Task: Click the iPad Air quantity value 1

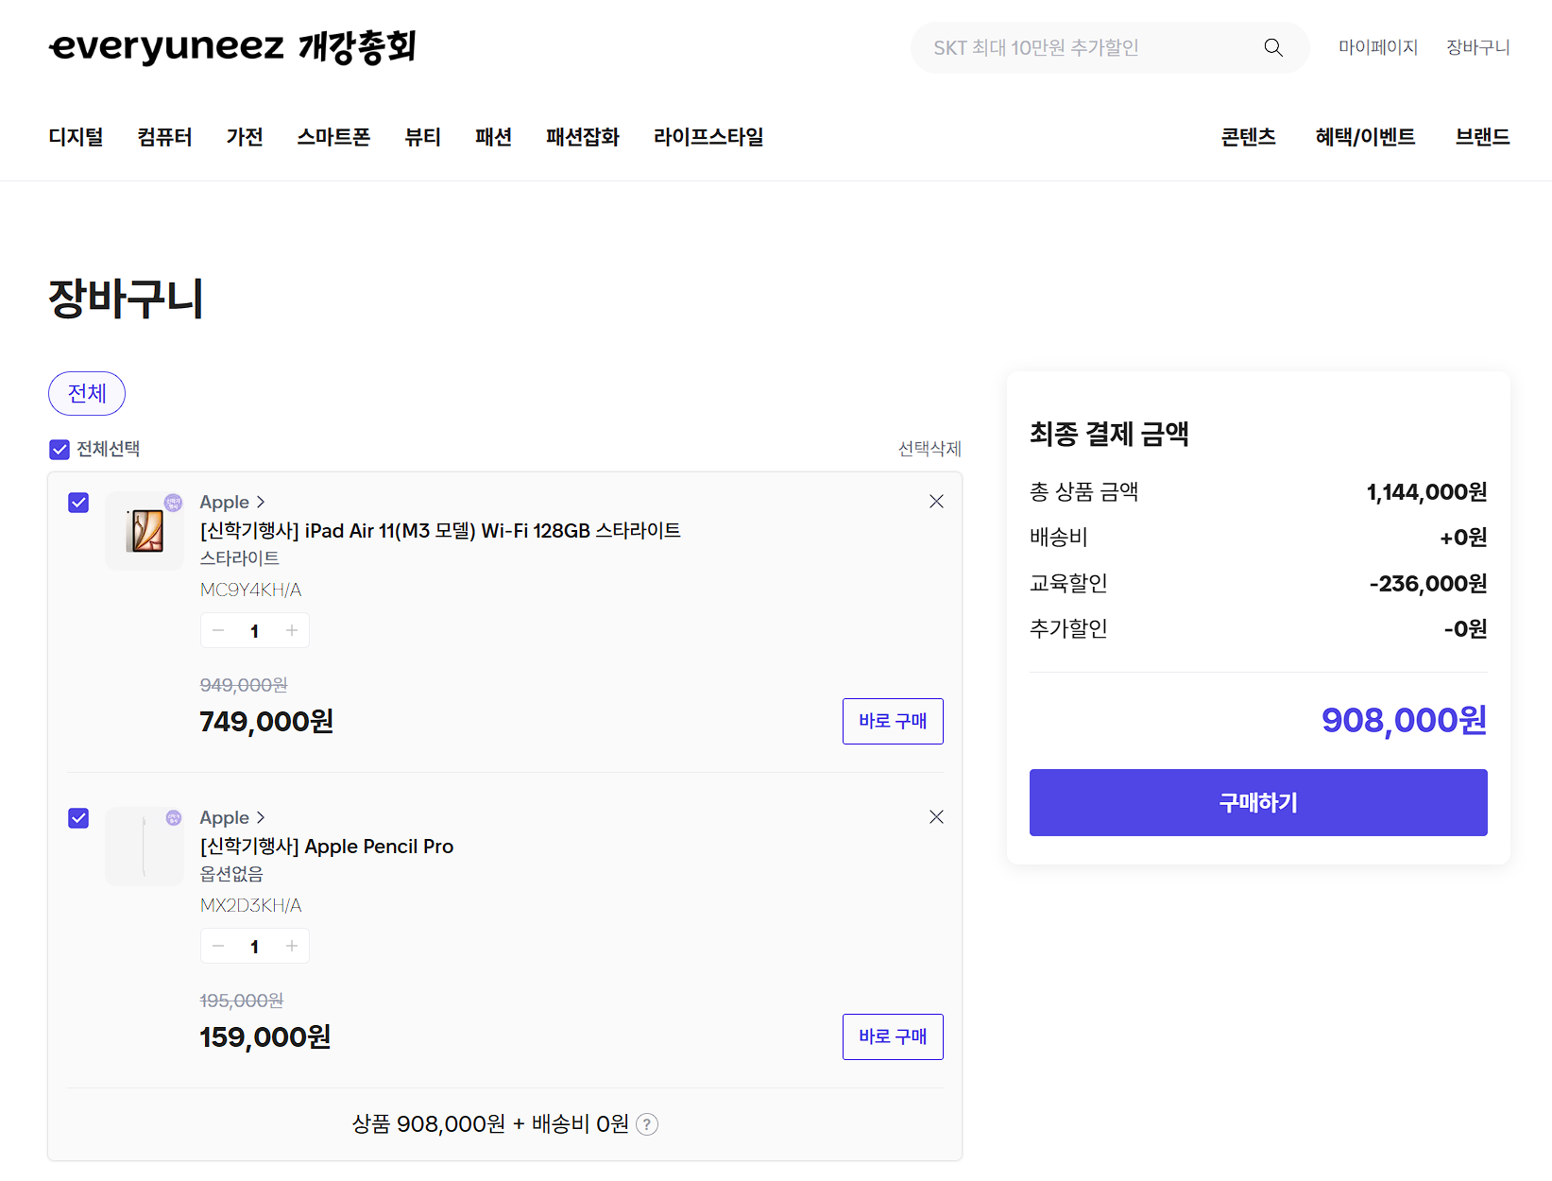Action: (x=254, y=631)
